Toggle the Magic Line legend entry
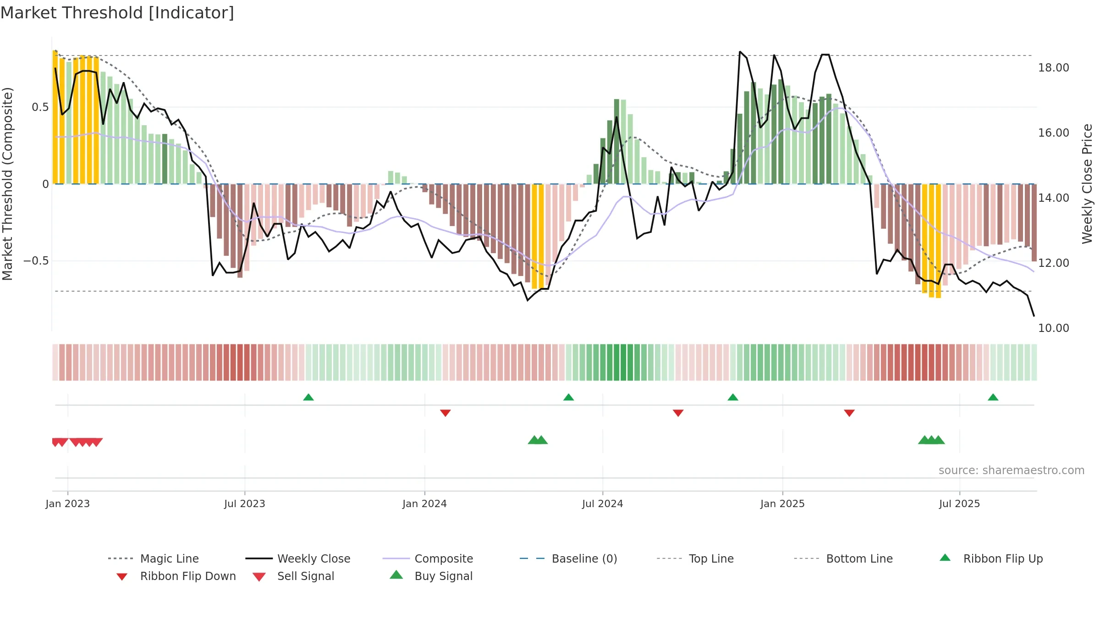Screen dimensions: 1100x619 (x=154, y=558)
